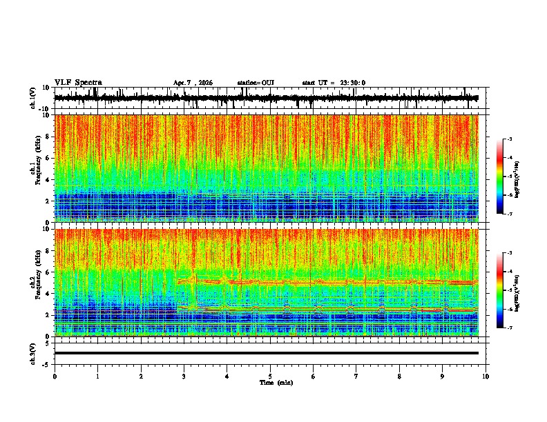547x422 pixels.
Task: Click the "-7" label on ch.2 colorbar
Action: [509, 328]
